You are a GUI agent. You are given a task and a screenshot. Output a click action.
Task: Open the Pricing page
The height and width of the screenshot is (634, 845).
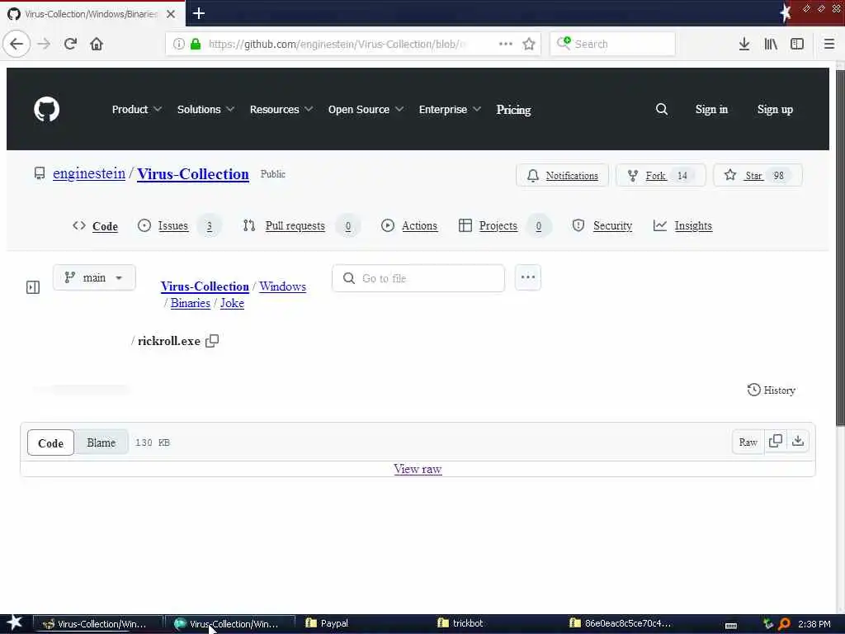513,110
